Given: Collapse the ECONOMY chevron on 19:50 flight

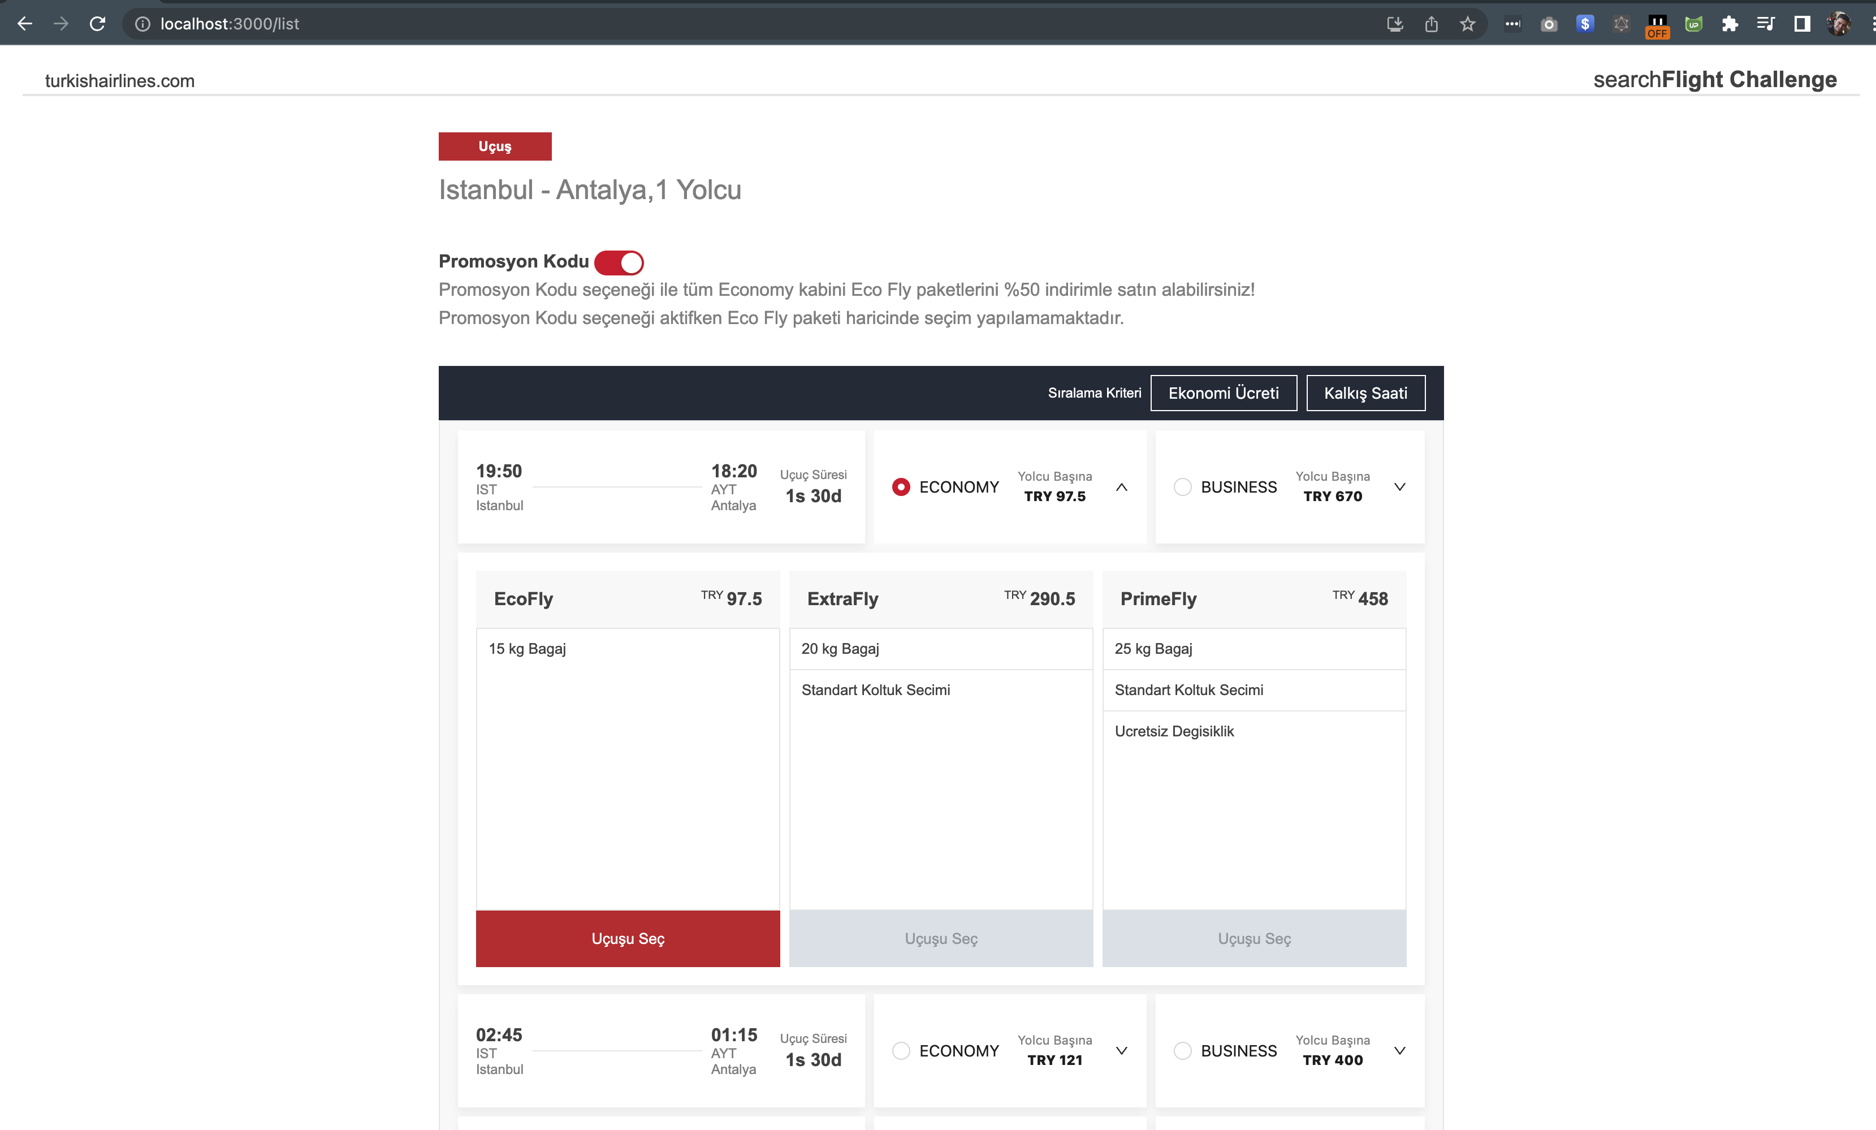Looking at the screenshot, I should coord(1121,488).
